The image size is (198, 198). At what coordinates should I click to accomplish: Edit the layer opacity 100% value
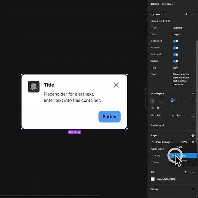click(x=184, y=142)
